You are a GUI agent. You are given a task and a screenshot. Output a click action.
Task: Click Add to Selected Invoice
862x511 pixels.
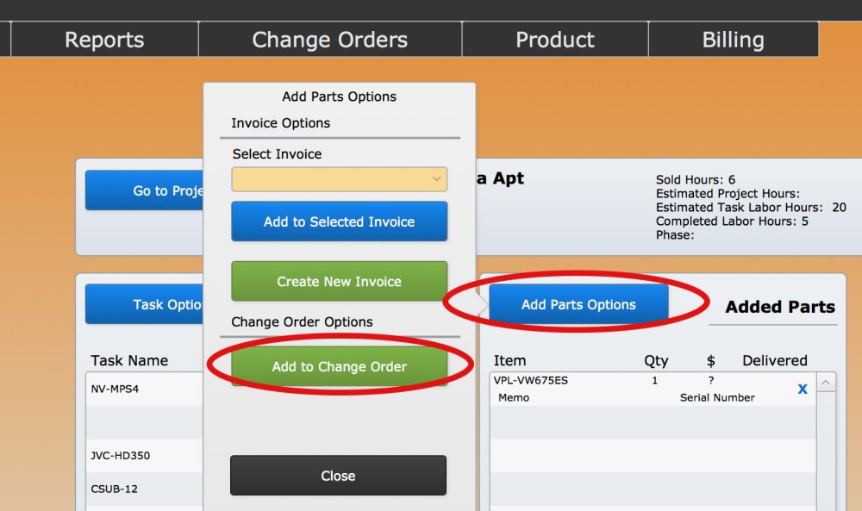[x=339, y=221]
